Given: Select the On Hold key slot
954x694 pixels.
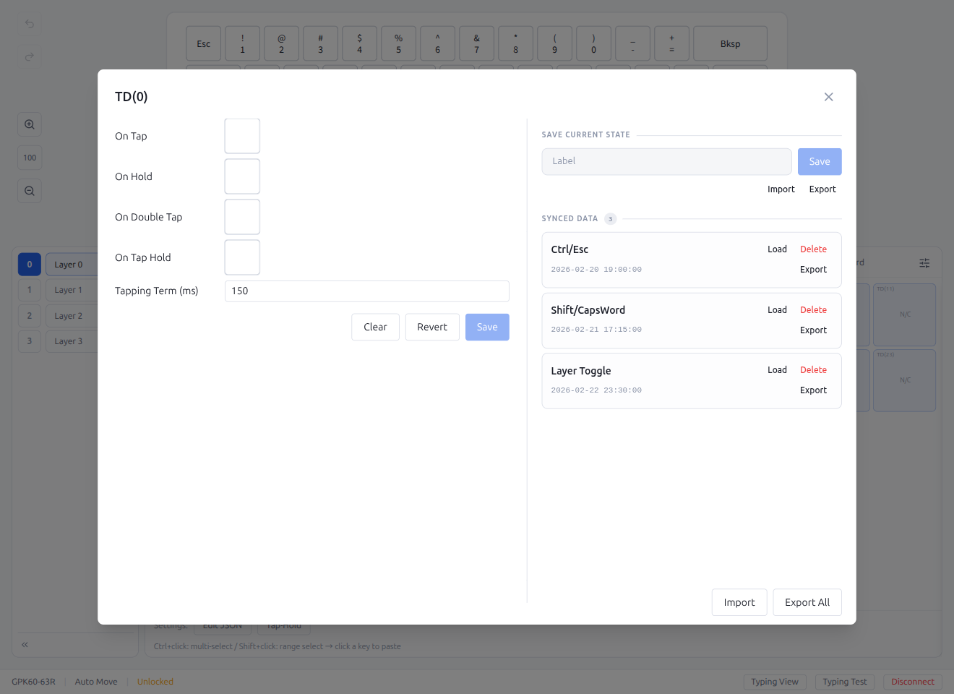Looking at the screenshot, I should (x=241, y=176).
